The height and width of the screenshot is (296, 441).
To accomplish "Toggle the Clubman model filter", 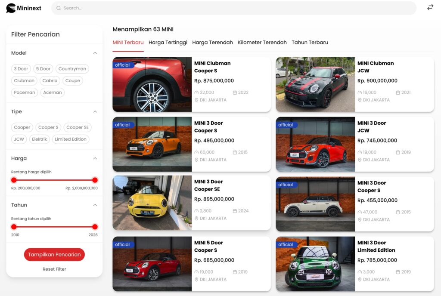I will click(24, 80).
